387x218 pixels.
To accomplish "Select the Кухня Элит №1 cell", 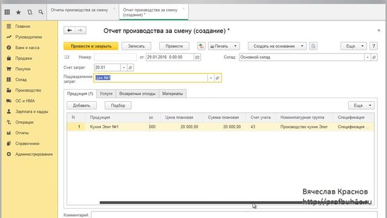I will [x=117, y=127].
